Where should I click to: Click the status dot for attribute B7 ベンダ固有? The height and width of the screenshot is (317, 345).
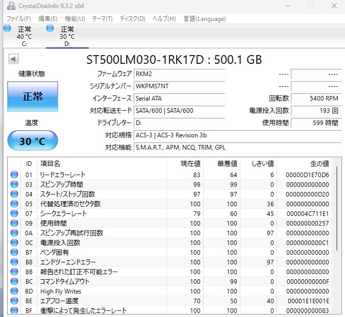coord(14,252)
